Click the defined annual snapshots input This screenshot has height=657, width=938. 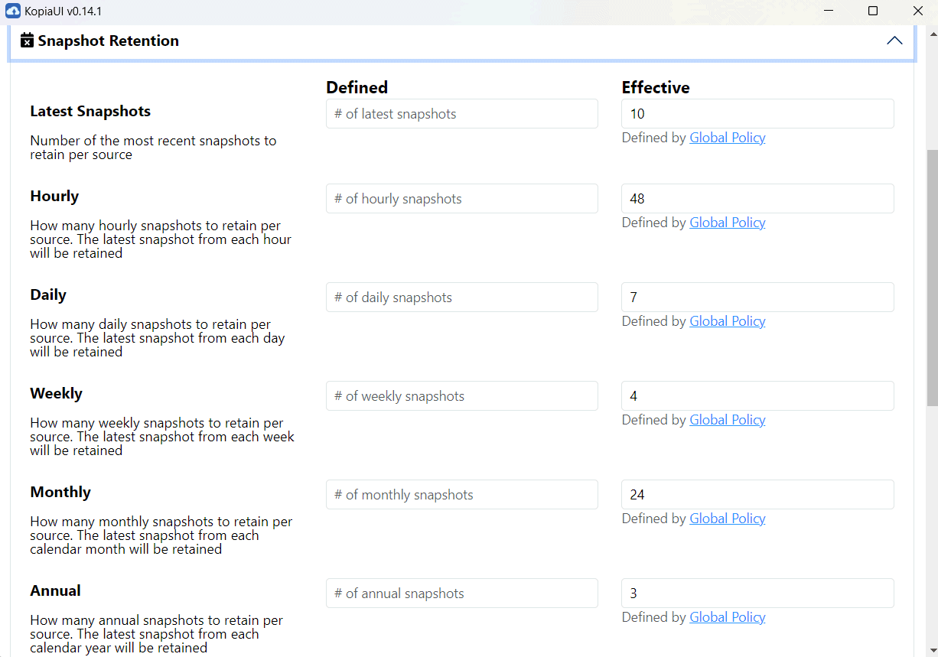(461, 594)
